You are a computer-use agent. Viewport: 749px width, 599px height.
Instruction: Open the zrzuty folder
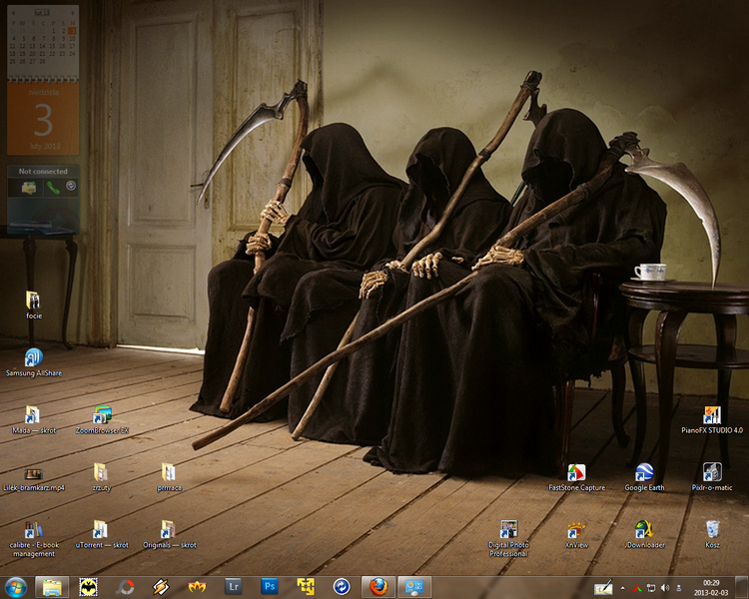[x=101, y=477]
